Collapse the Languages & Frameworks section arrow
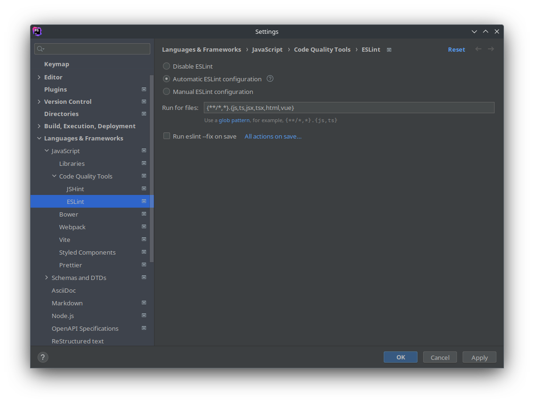Image resolution: width=534 pixels, height=404 pixels. 39,138
